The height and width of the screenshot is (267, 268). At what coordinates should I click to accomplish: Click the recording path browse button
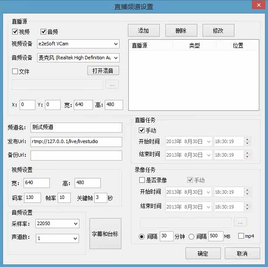[x=240, y=222]
